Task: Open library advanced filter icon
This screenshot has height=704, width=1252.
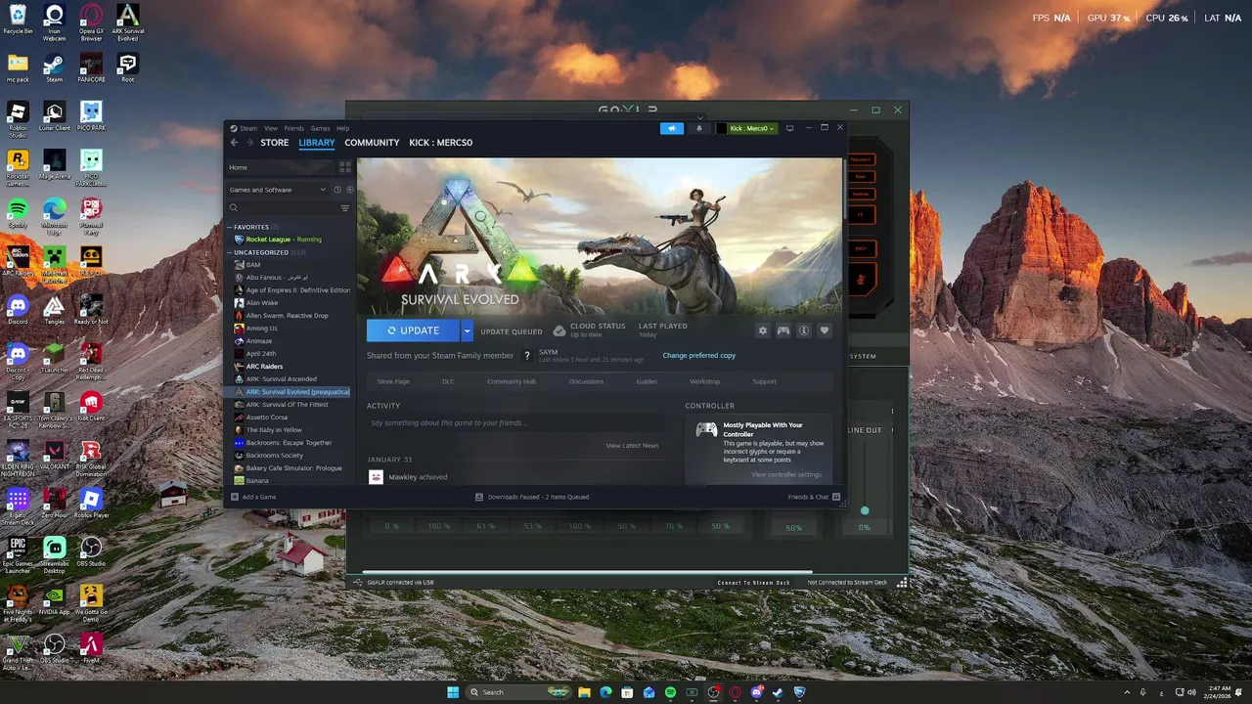Action: [x=344, y=208]
